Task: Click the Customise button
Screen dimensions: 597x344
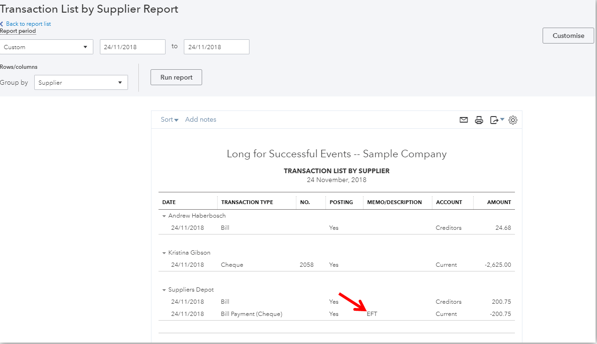Action: [568, 35]
